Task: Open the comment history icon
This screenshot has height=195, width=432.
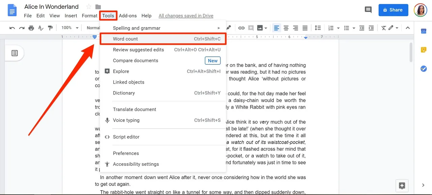Action: (x=368, y=10)
